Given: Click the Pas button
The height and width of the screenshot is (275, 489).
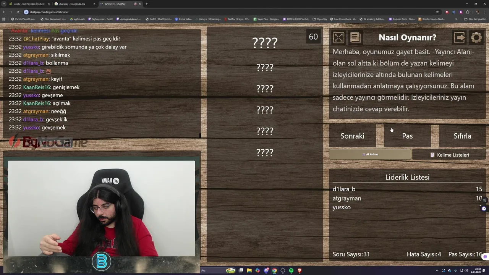Looking at the screenshot, I should (x=407, y=136).
